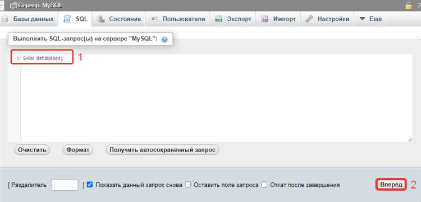Go to the Экспорт tab

point(233,19)
